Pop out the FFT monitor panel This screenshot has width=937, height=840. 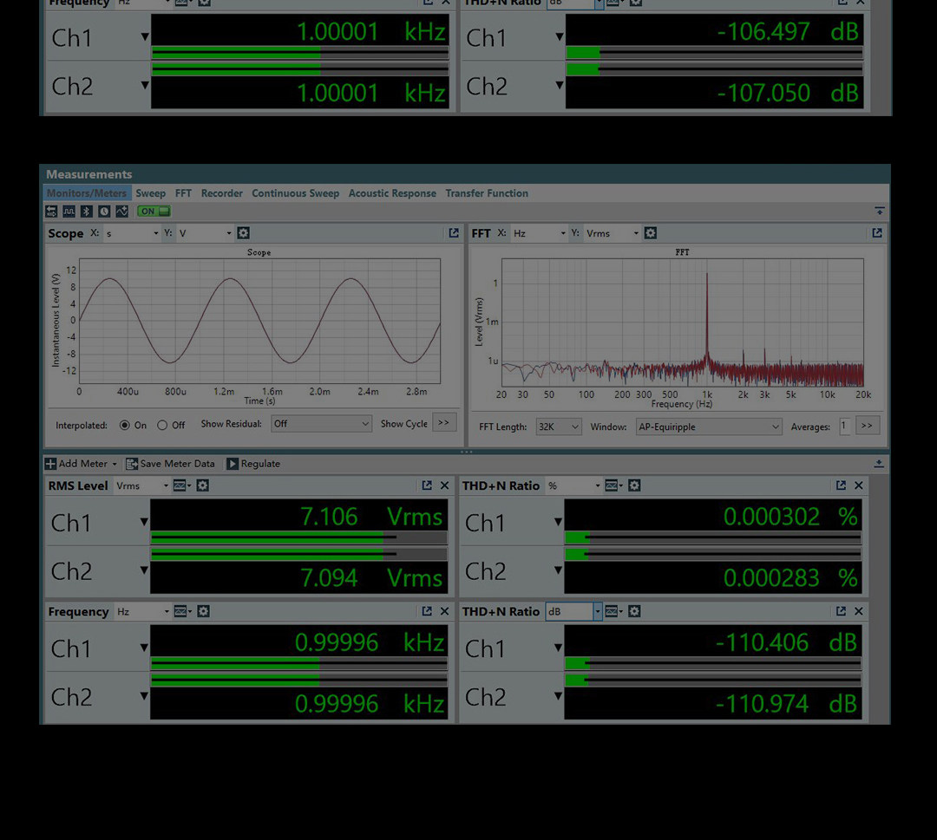(876, 233)
